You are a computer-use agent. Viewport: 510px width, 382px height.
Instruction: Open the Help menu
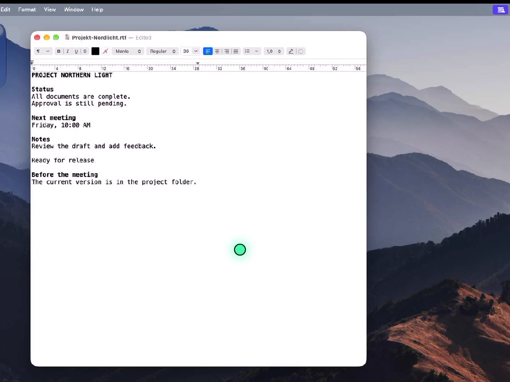click(x=97, y=10)
